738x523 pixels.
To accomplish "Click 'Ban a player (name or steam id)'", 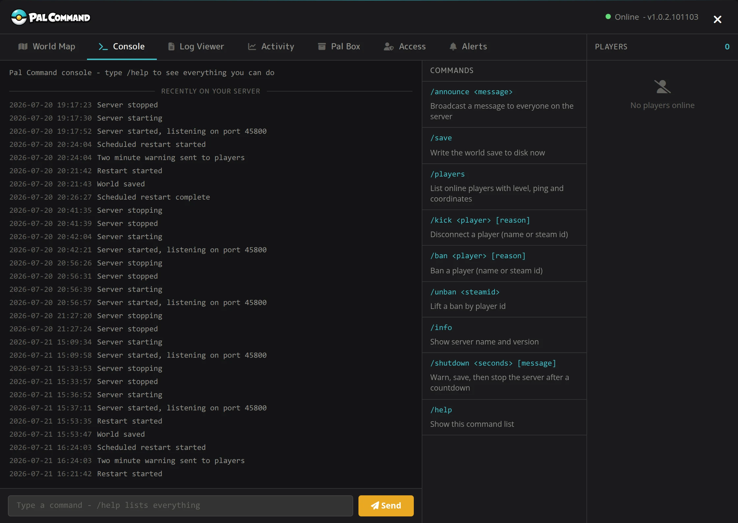I will pyautogui.click(x=486, y=271).
